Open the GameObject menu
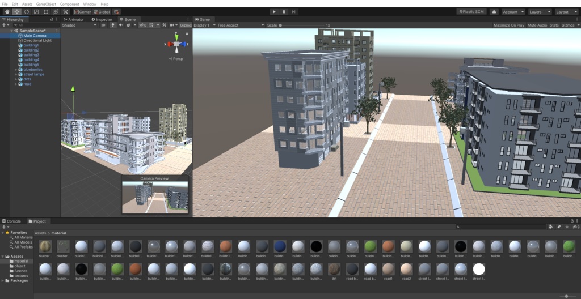Screen dimensions: 581x299 click(47, 4)
